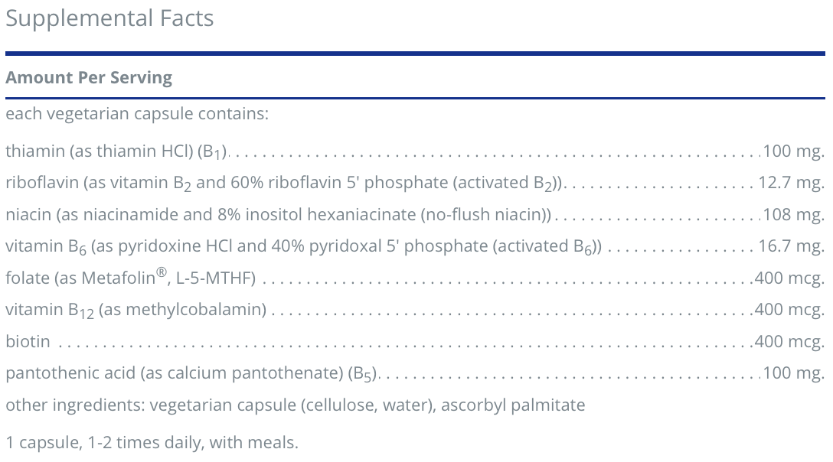833x462 pixels.
Task: Select the 400 mcg. folate amount
Action: pyautogui.click(x=789, y=278)
